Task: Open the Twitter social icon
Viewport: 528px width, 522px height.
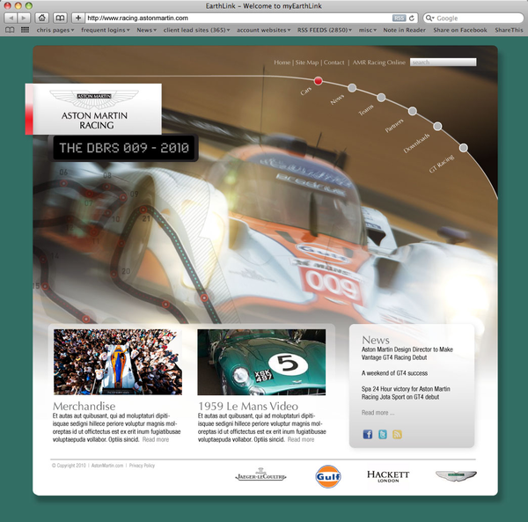Action: pyautogui.click(x=383, y=434)
